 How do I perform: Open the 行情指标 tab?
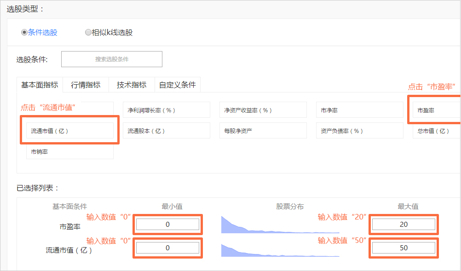(x=86, y=85)
